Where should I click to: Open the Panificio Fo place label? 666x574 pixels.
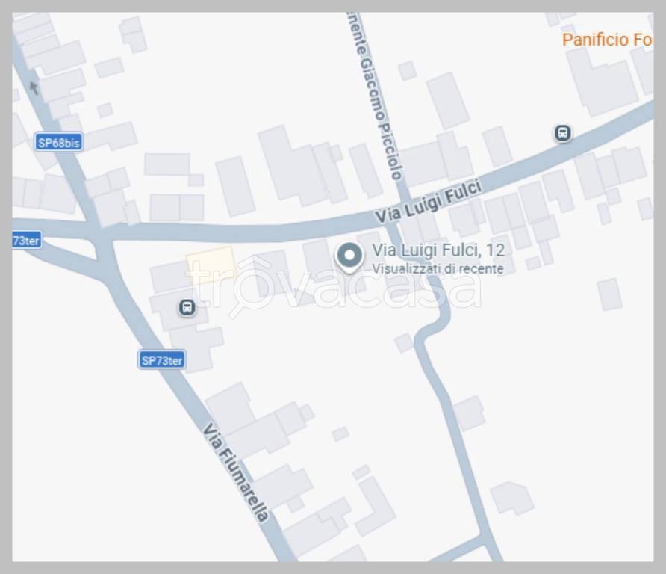click(607, 40)
